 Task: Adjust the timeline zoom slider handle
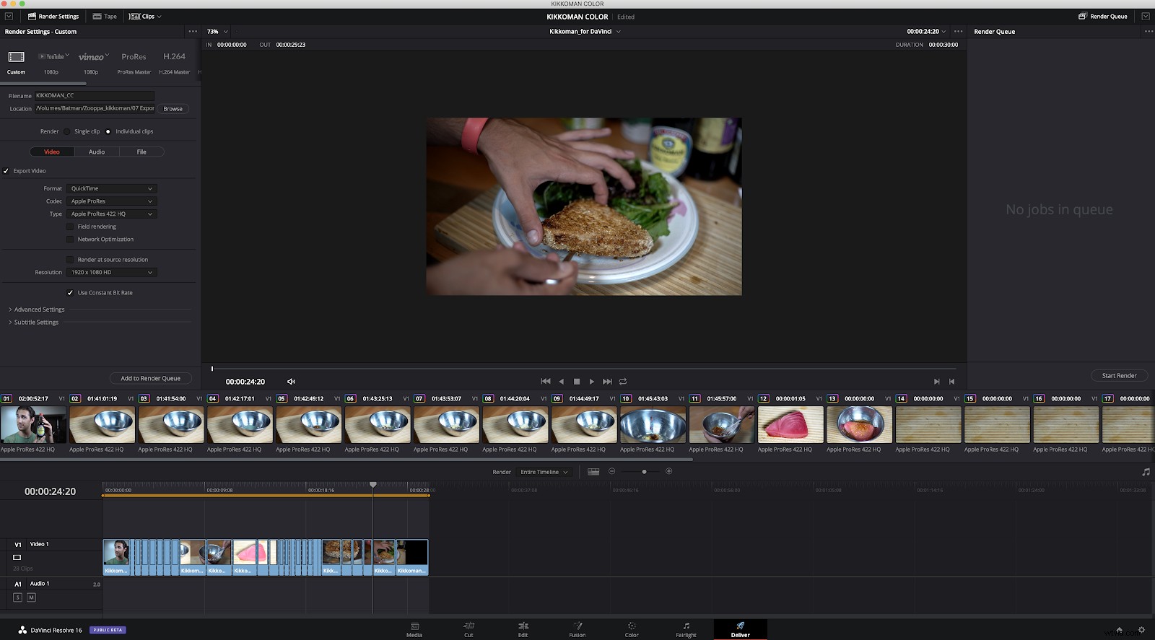[644, 471]
